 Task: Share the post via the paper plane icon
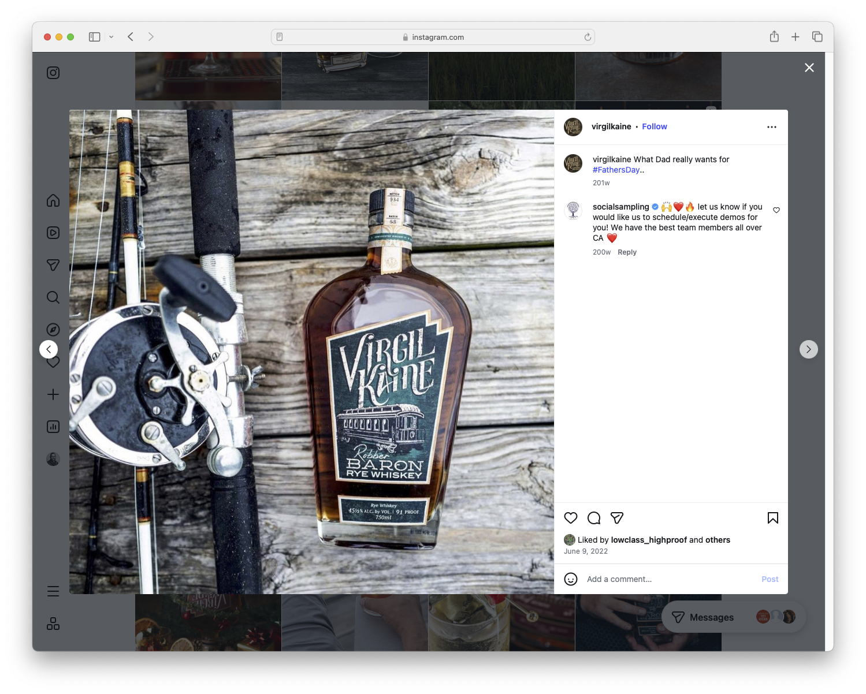pyautogui.click(x=616, y=518)
